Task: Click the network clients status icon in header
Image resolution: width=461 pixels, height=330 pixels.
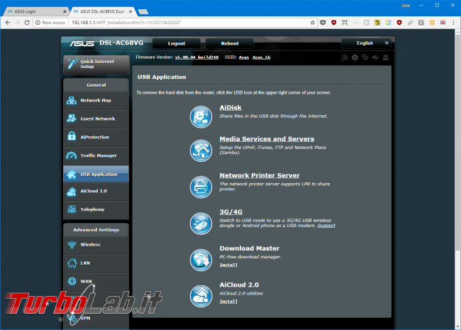Action: [365, 57]
